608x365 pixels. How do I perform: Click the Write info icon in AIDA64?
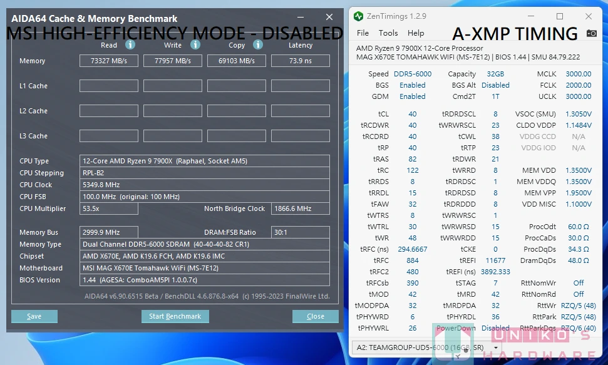(x=195, y=44)
